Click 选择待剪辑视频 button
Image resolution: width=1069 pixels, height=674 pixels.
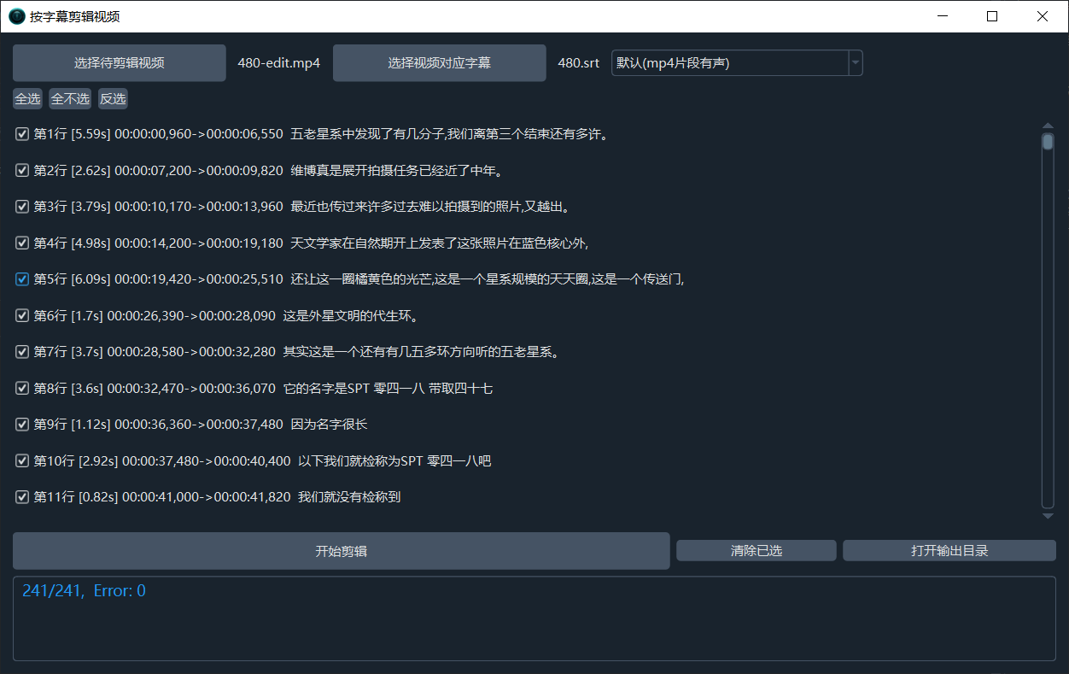(x=119, y=63)
